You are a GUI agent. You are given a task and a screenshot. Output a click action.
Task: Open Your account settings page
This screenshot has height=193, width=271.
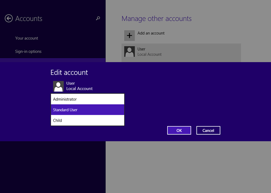26,38
